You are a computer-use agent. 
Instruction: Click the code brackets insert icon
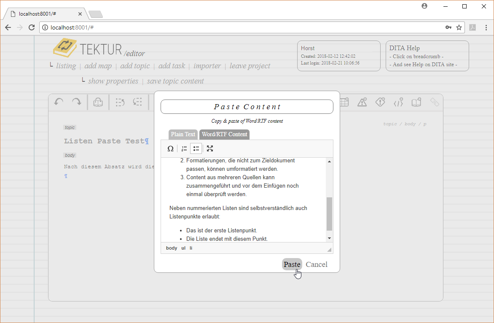[398, 102]
